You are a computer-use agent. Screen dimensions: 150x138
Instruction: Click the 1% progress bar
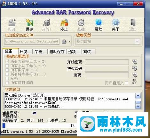click(x=40, y=125)
